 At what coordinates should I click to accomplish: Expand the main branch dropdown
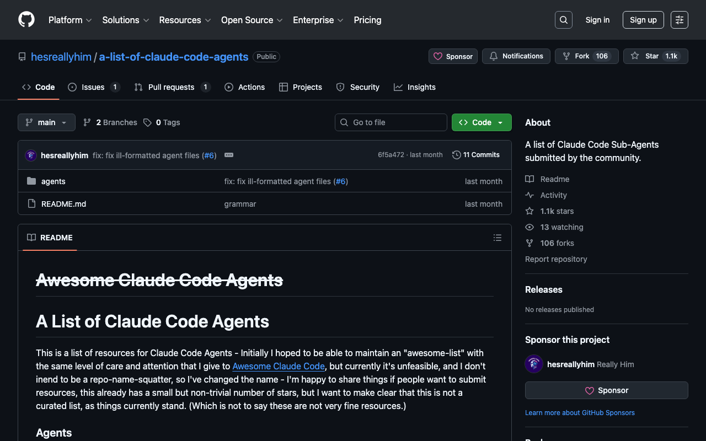point(46,122)
